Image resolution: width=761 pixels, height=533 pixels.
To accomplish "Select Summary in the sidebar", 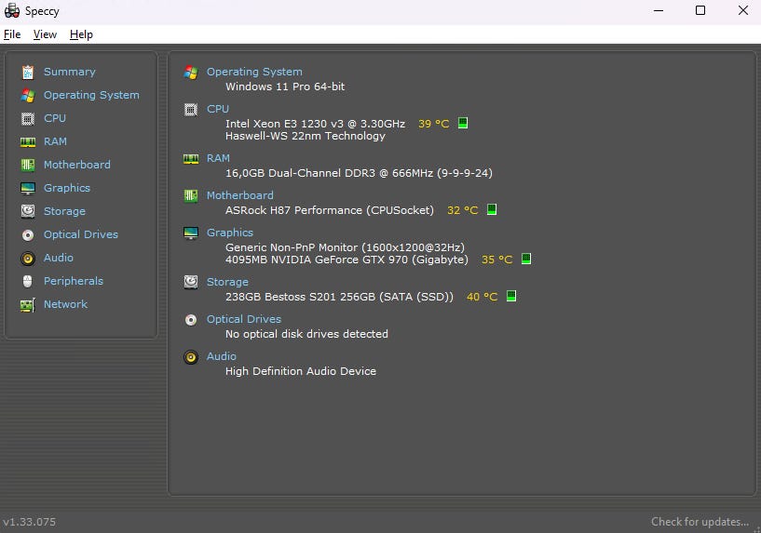I will point(70,72).
